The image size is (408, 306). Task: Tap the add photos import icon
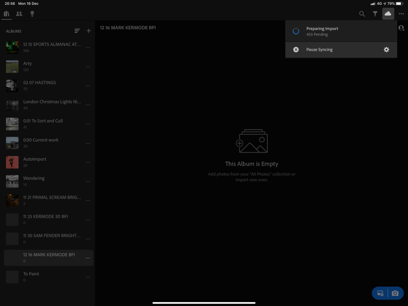click(380, 293)
